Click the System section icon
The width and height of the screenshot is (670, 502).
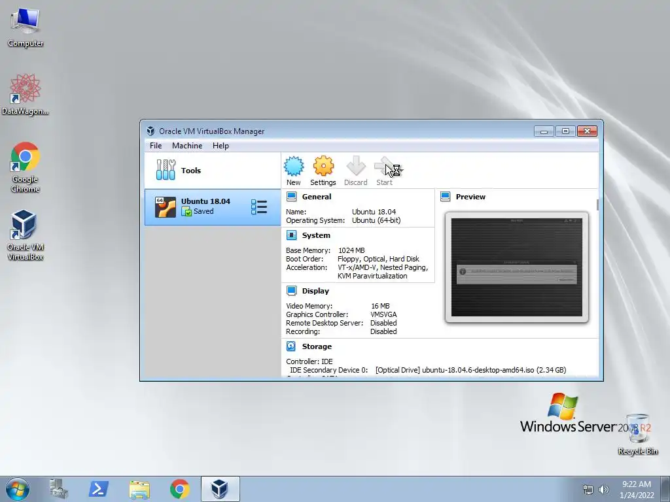tap(291, 235)
